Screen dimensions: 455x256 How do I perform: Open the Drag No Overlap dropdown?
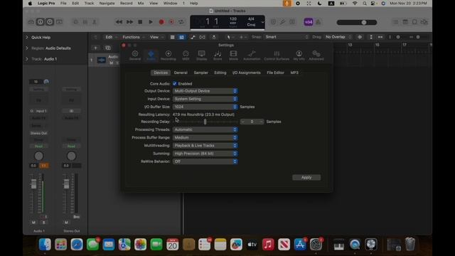click(338, 37)
